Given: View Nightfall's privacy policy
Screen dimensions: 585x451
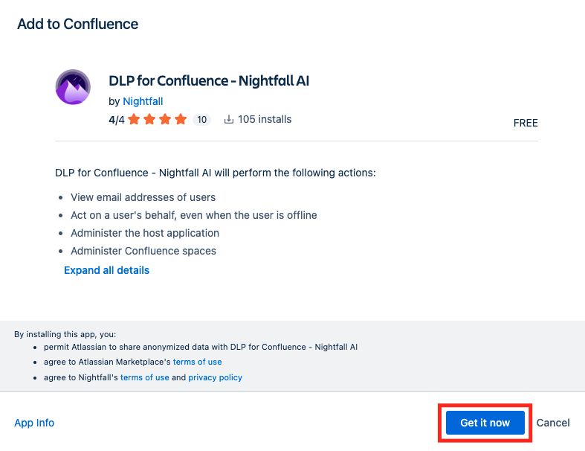Looking at the screenshot, I should pos(215,377).
